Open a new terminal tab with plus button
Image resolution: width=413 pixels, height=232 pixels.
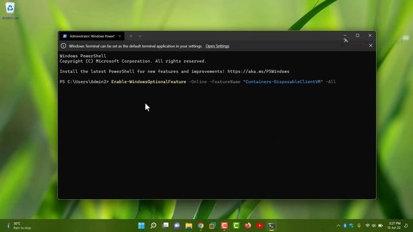coord(131,36)
